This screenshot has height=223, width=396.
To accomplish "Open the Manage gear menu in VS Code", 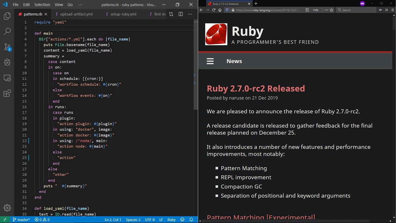I will pyautogui.click(x=7, y=208).
